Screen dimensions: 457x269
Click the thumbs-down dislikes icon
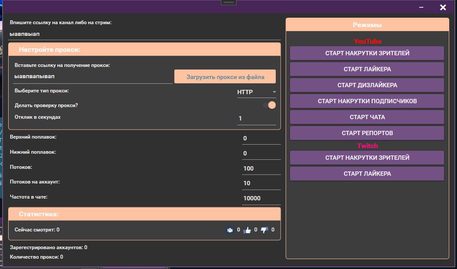[x=265, y=230]
